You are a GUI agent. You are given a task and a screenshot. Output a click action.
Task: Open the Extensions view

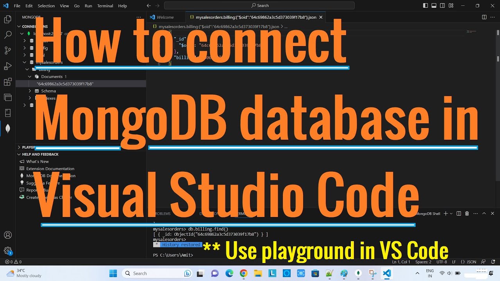click(x=7, y=82)
